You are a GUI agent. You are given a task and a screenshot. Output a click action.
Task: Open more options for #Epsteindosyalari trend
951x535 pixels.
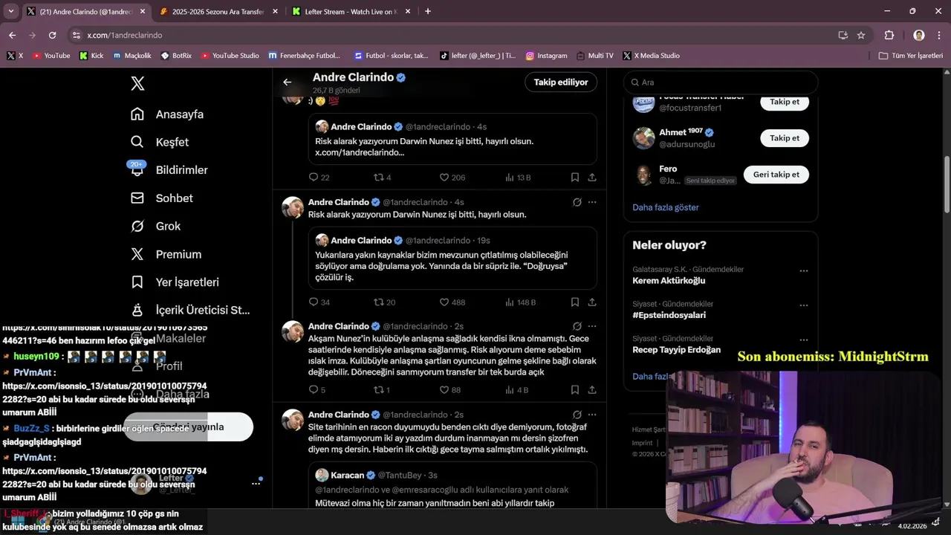[803, 305]
